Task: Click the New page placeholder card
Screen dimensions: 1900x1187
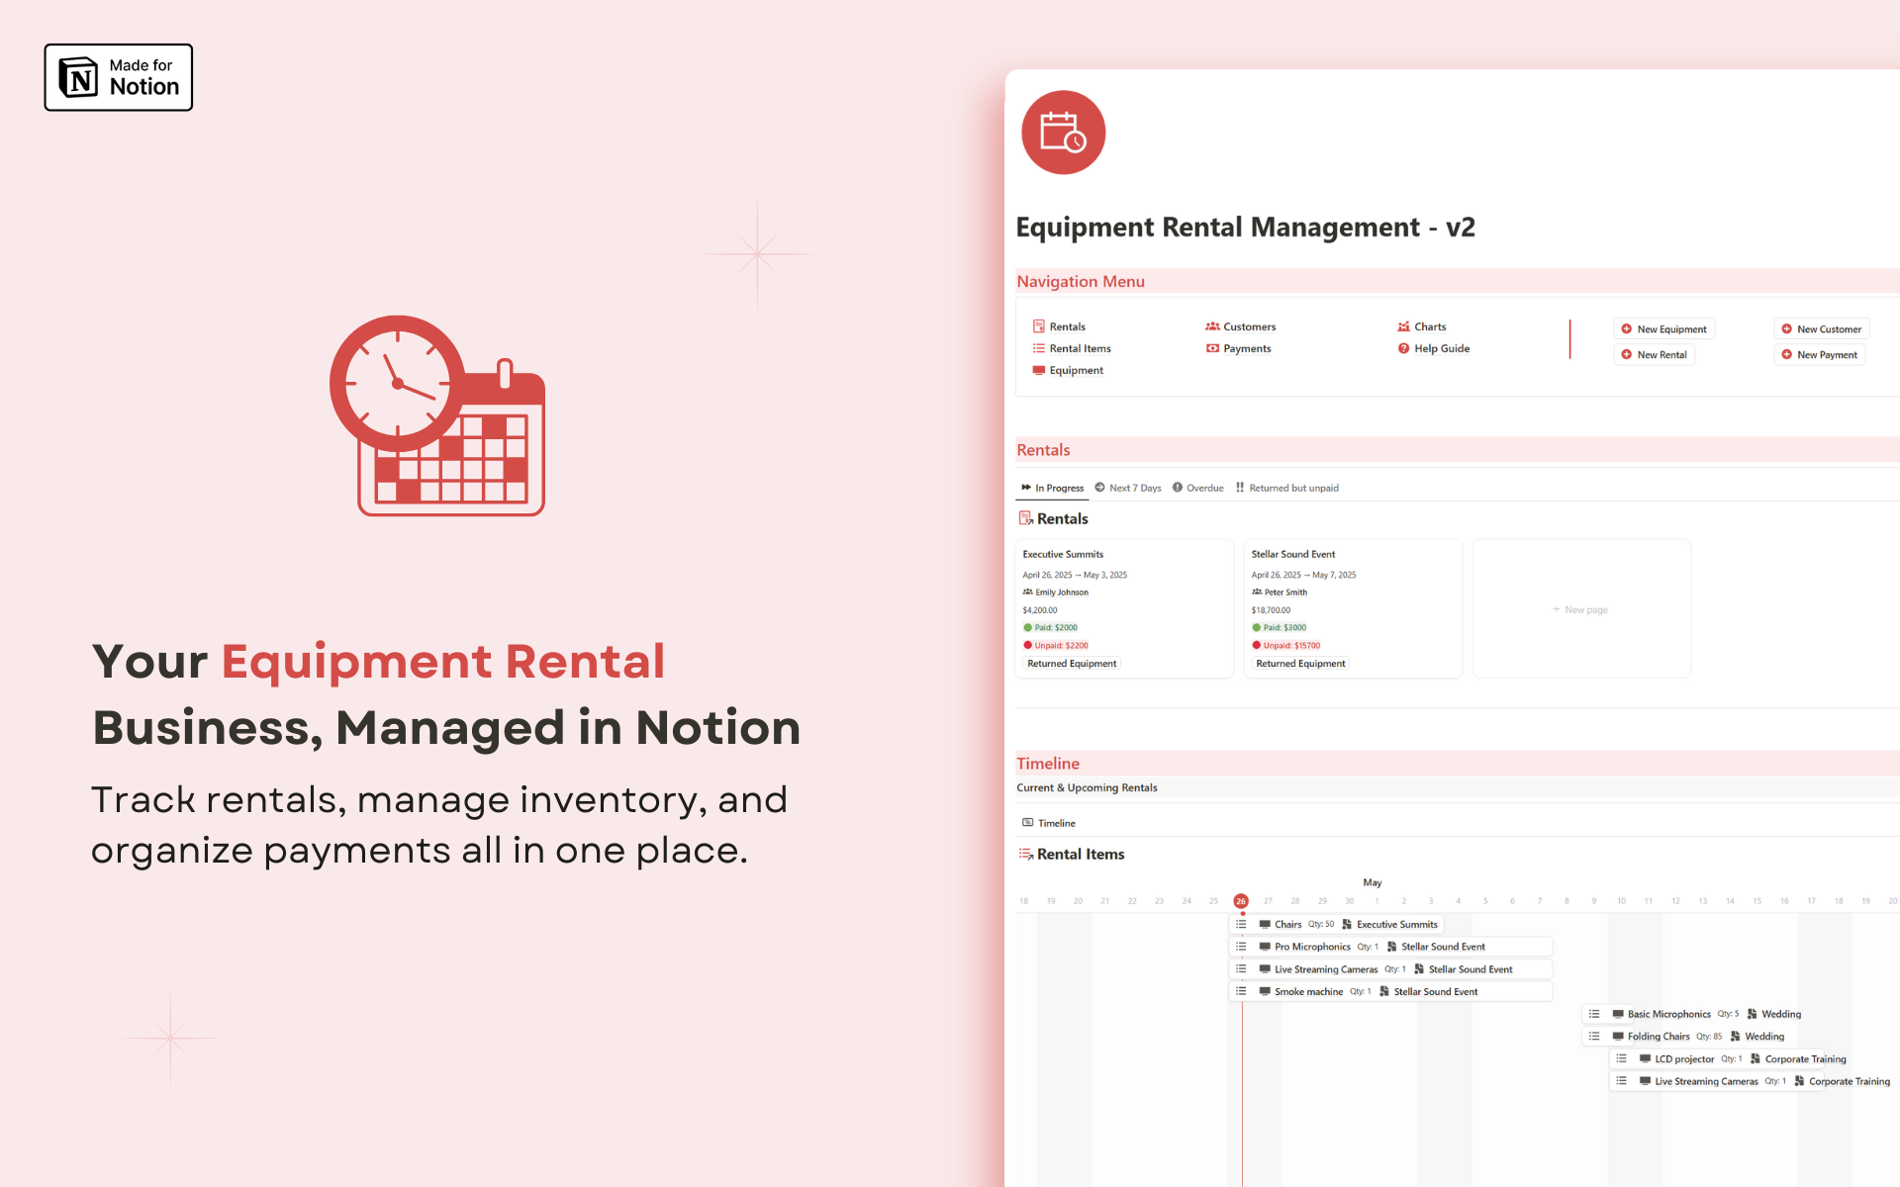Action: [1581, 609]
